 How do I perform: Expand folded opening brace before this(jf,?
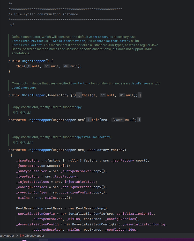[x=79, y=95]
